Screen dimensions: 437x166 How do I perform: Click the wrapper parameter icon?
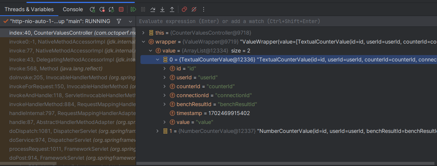point(151,42)
